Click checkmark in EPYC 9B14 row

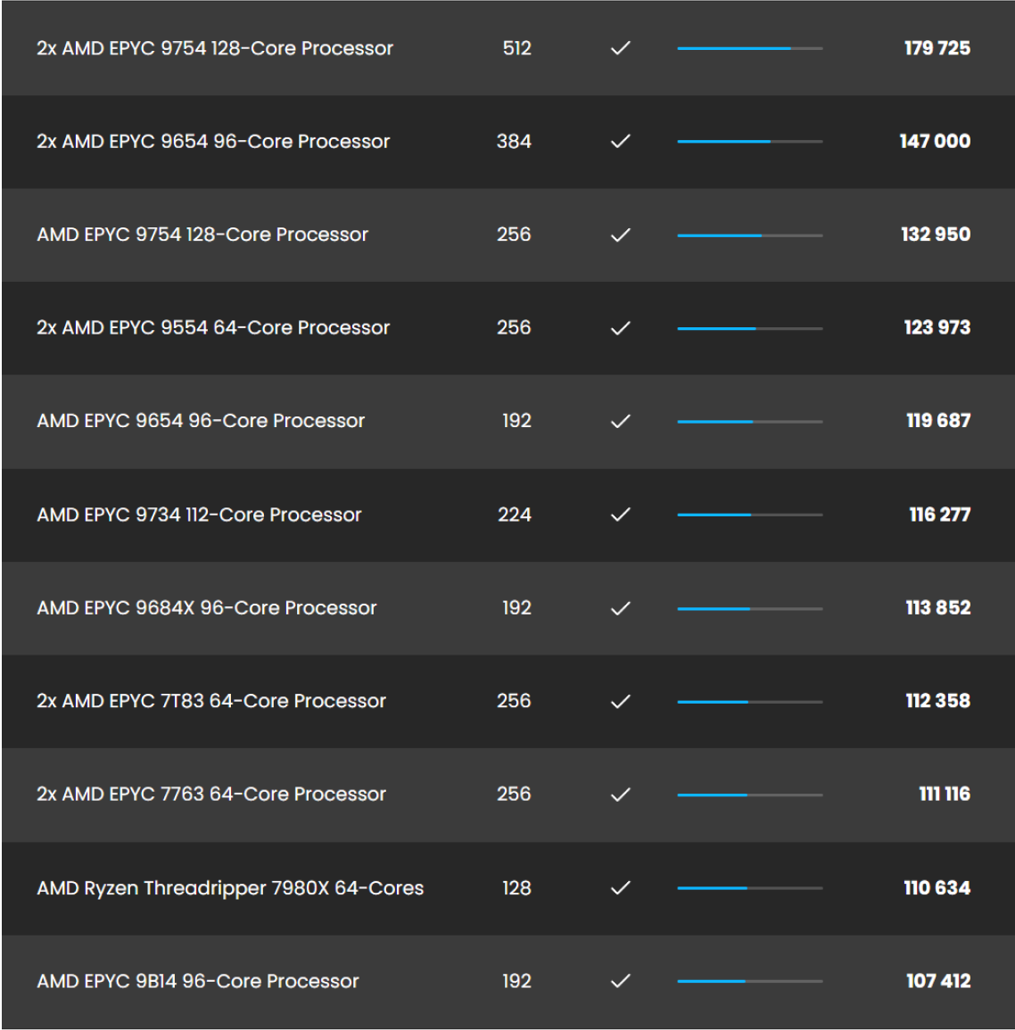pos(621,981)
